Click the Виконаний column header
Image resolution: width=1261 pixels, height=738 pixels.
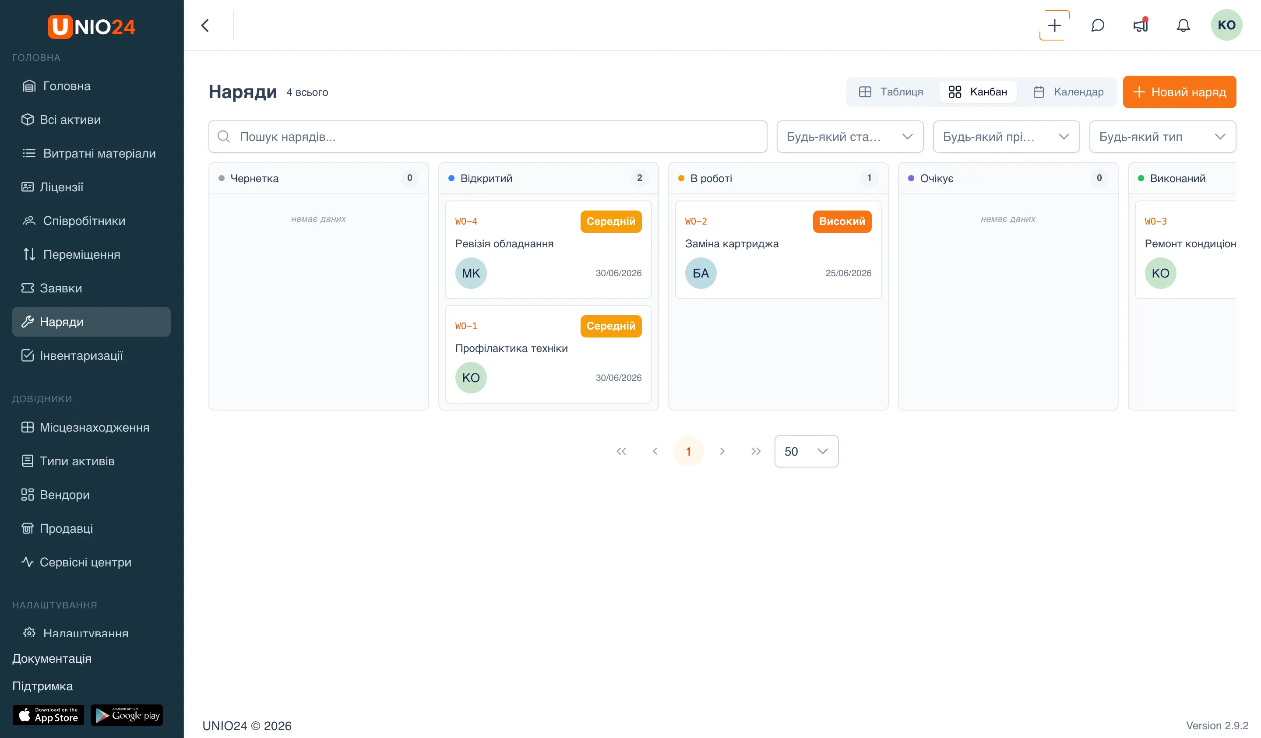1183,178
